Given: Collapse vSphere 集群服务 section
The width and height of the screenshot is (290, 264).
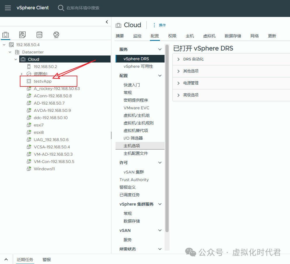Looking at the screenshot, I should click(160, 204).
